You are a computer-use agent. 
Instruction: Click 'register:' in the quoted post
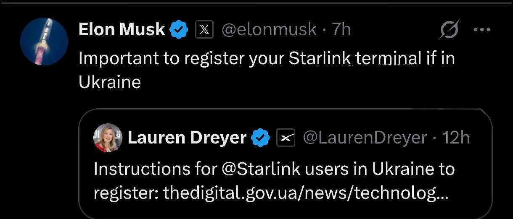(x=126, y=193)
